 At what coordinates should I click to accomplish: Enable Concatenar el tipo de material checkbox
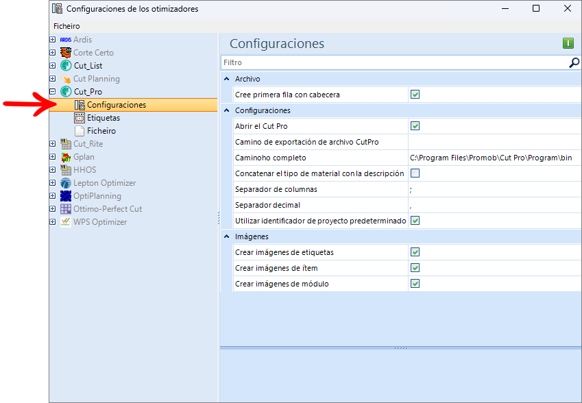coord(415,173)
